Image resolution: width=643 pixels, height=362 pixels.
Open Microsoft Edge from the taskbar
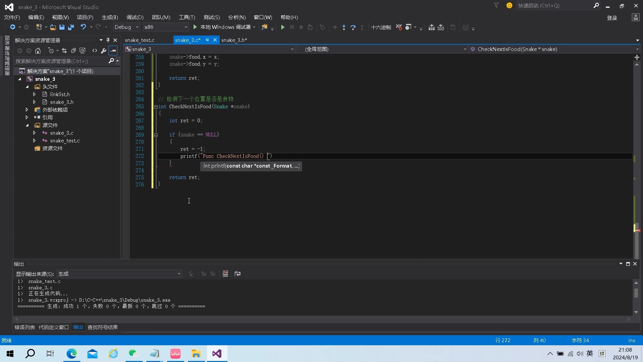coord(71,354)
